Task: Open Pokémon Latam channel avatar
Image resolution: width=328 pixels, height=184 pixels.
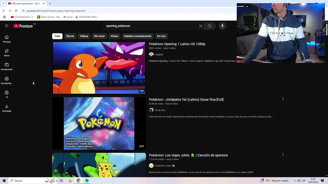Action: coord(151,166)
